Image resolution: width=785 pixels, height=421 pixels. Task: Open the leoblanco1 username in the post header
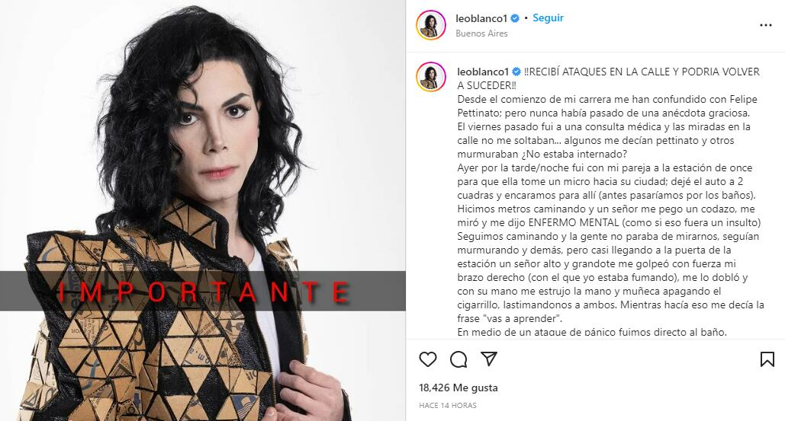click(481, 18)
